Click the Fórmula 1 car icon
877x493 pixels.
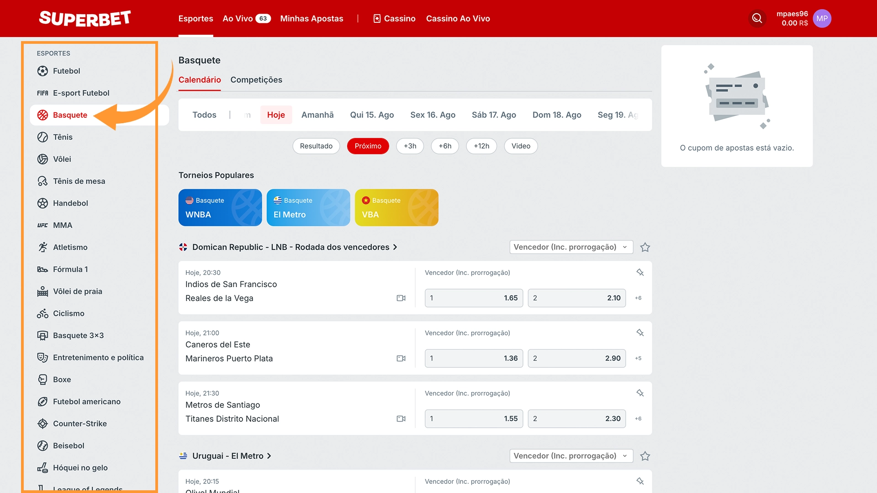(x=42, y=269)
